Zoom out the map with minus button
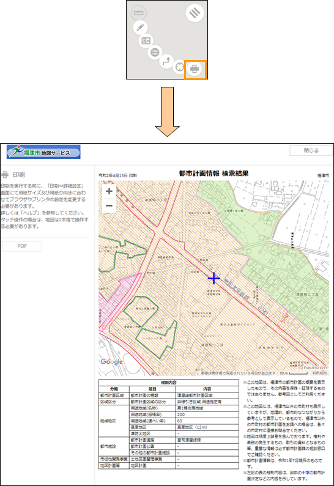This screenshot has width=334, height=486. [109, 205]
